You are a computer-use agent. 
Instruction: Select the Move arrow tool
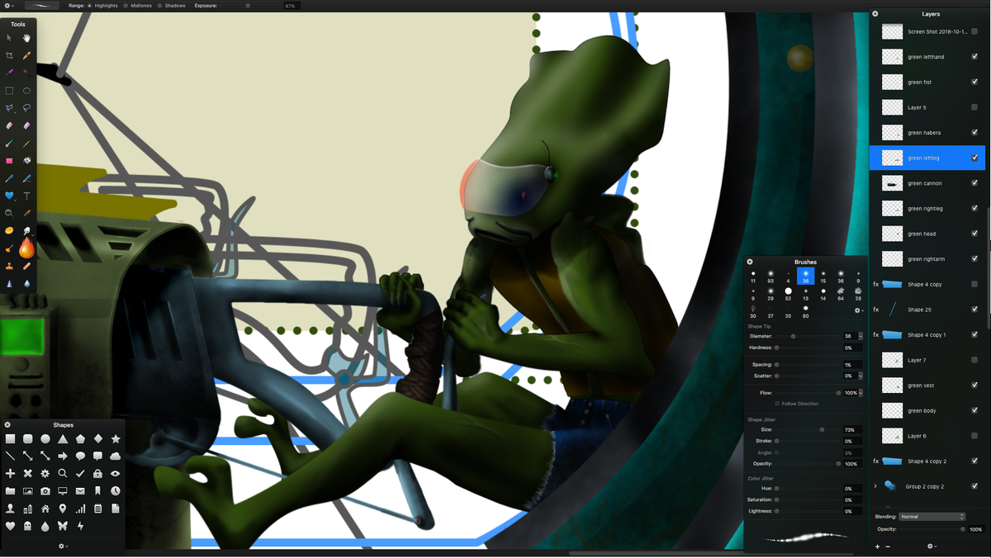pyautogui.click(x=9, y=38)
